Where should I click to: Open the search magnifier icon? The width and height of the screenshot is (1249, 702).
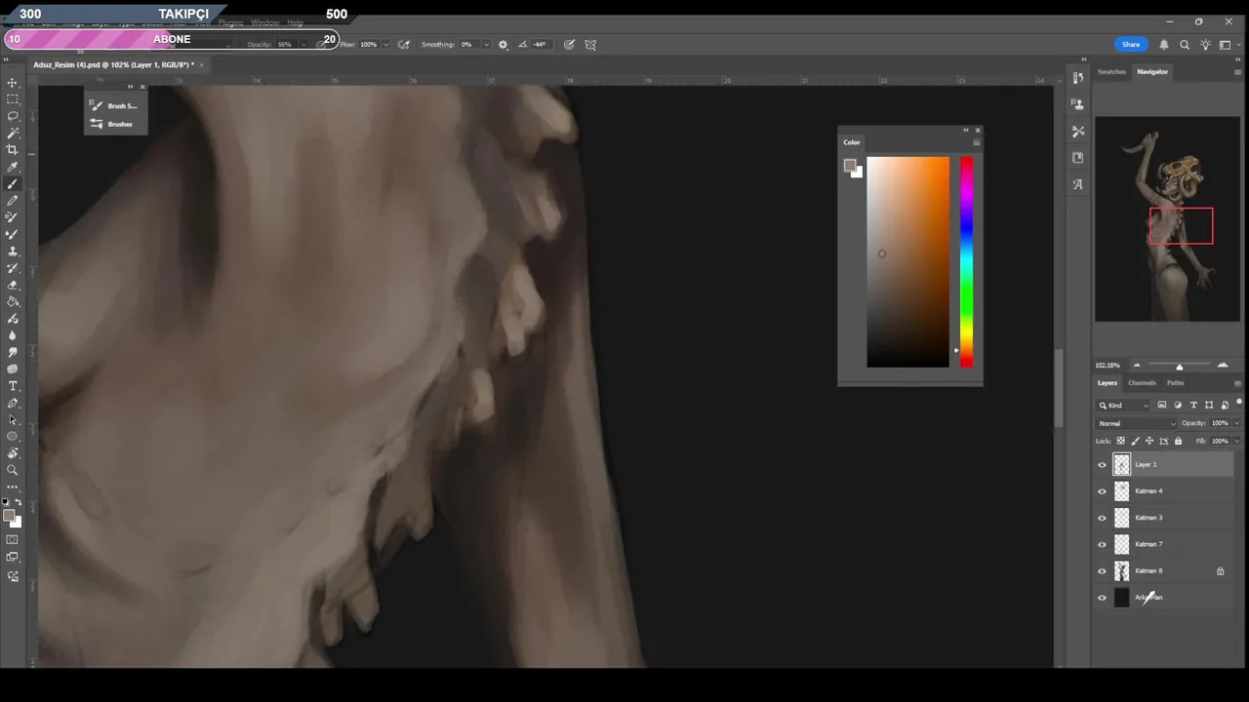pyautogui.click(x=1185, y=45)
